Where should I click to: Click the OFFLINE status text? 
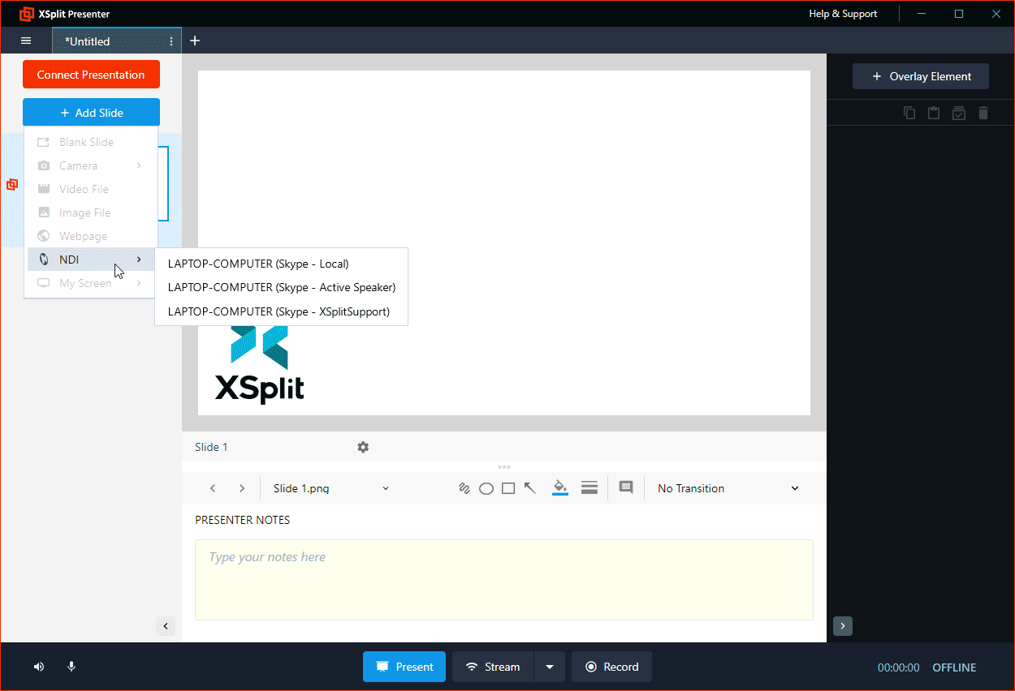point(954,667)
